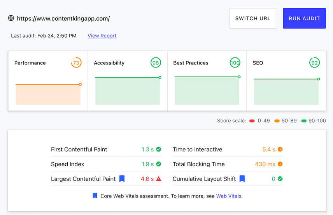
Task: Click the data point on the Accessibility chart line
Action: pyautogui.click(x=160, y=77)
